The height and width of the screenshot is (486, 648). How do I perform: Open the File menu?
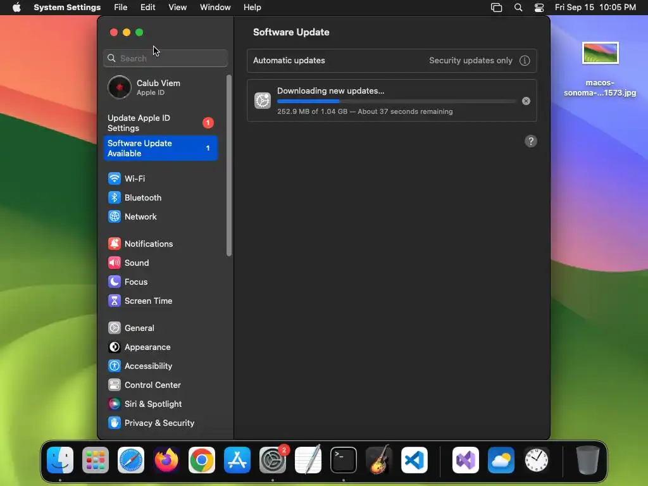click(x=121, y=8)
